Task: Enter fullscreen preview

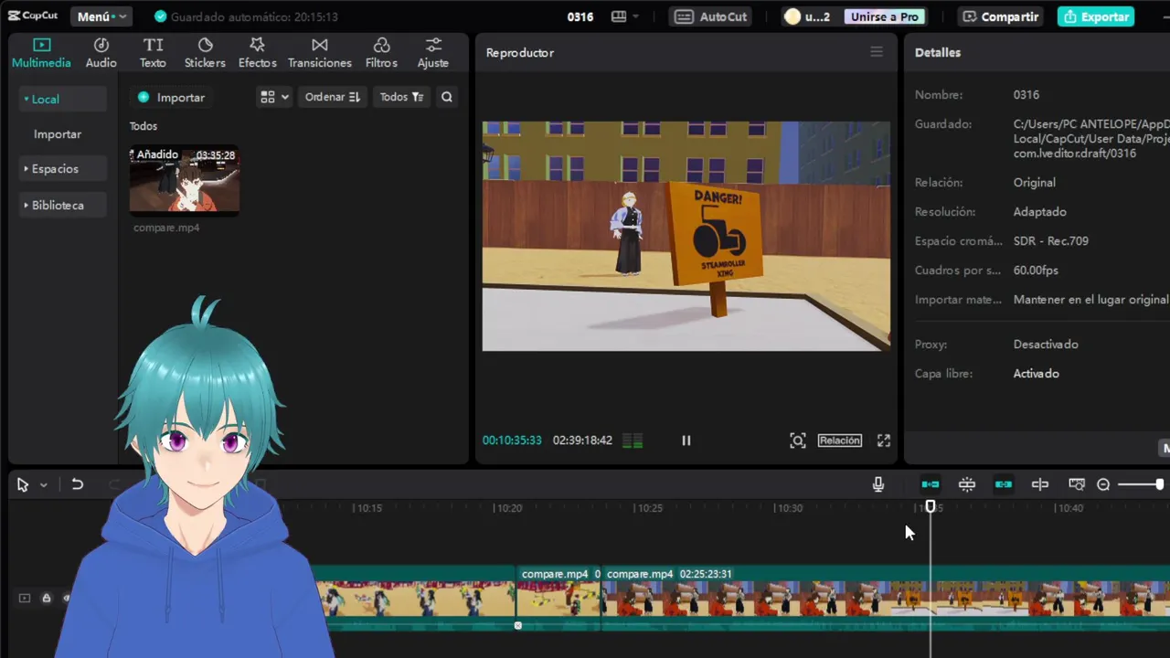Action: pyautogui.click(x=884, y=440)
